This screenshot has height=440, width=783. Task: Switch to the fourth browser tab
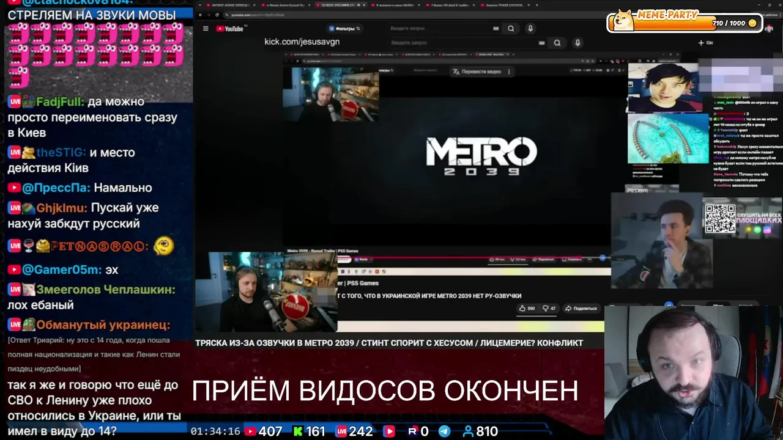click(x=395, y=5)
